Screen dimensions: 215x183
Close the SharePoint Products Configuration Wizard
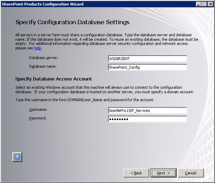click(210, 4)
